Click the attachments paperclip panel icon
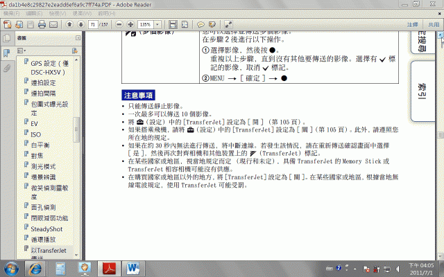 (x=6, y=68)
